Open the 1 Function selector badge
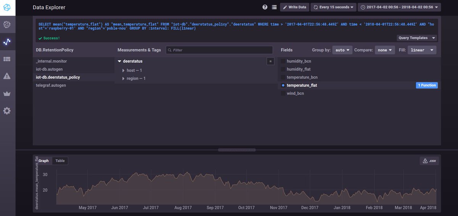This screenshot has width=458, height=216. (x=427, y=85)
